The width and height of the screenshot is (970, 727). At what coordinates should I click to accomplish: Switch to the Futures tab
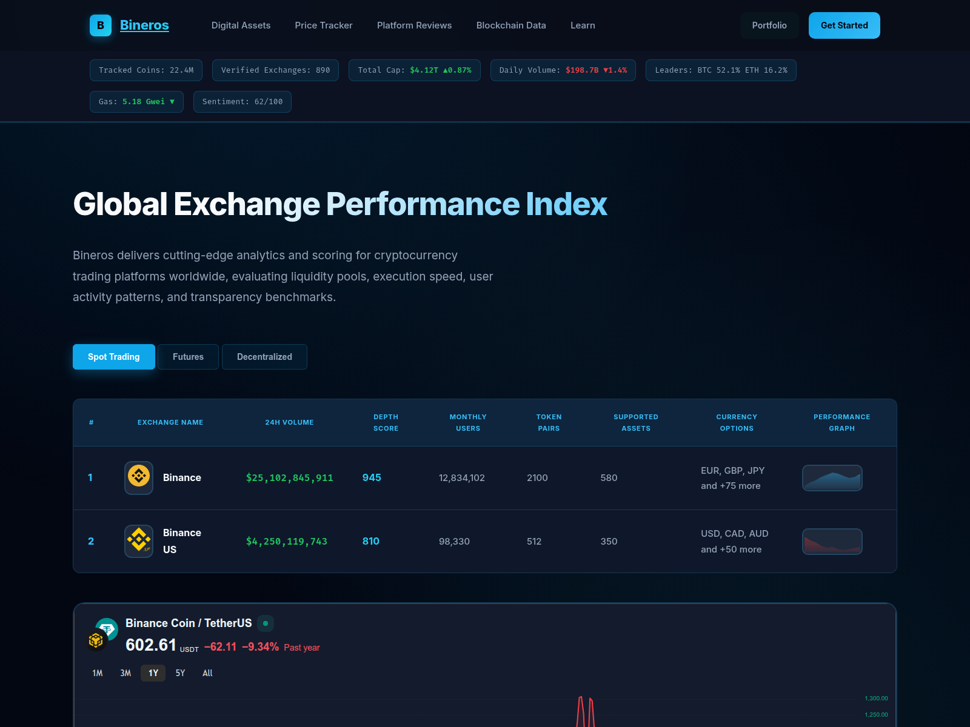pos(188,357)
